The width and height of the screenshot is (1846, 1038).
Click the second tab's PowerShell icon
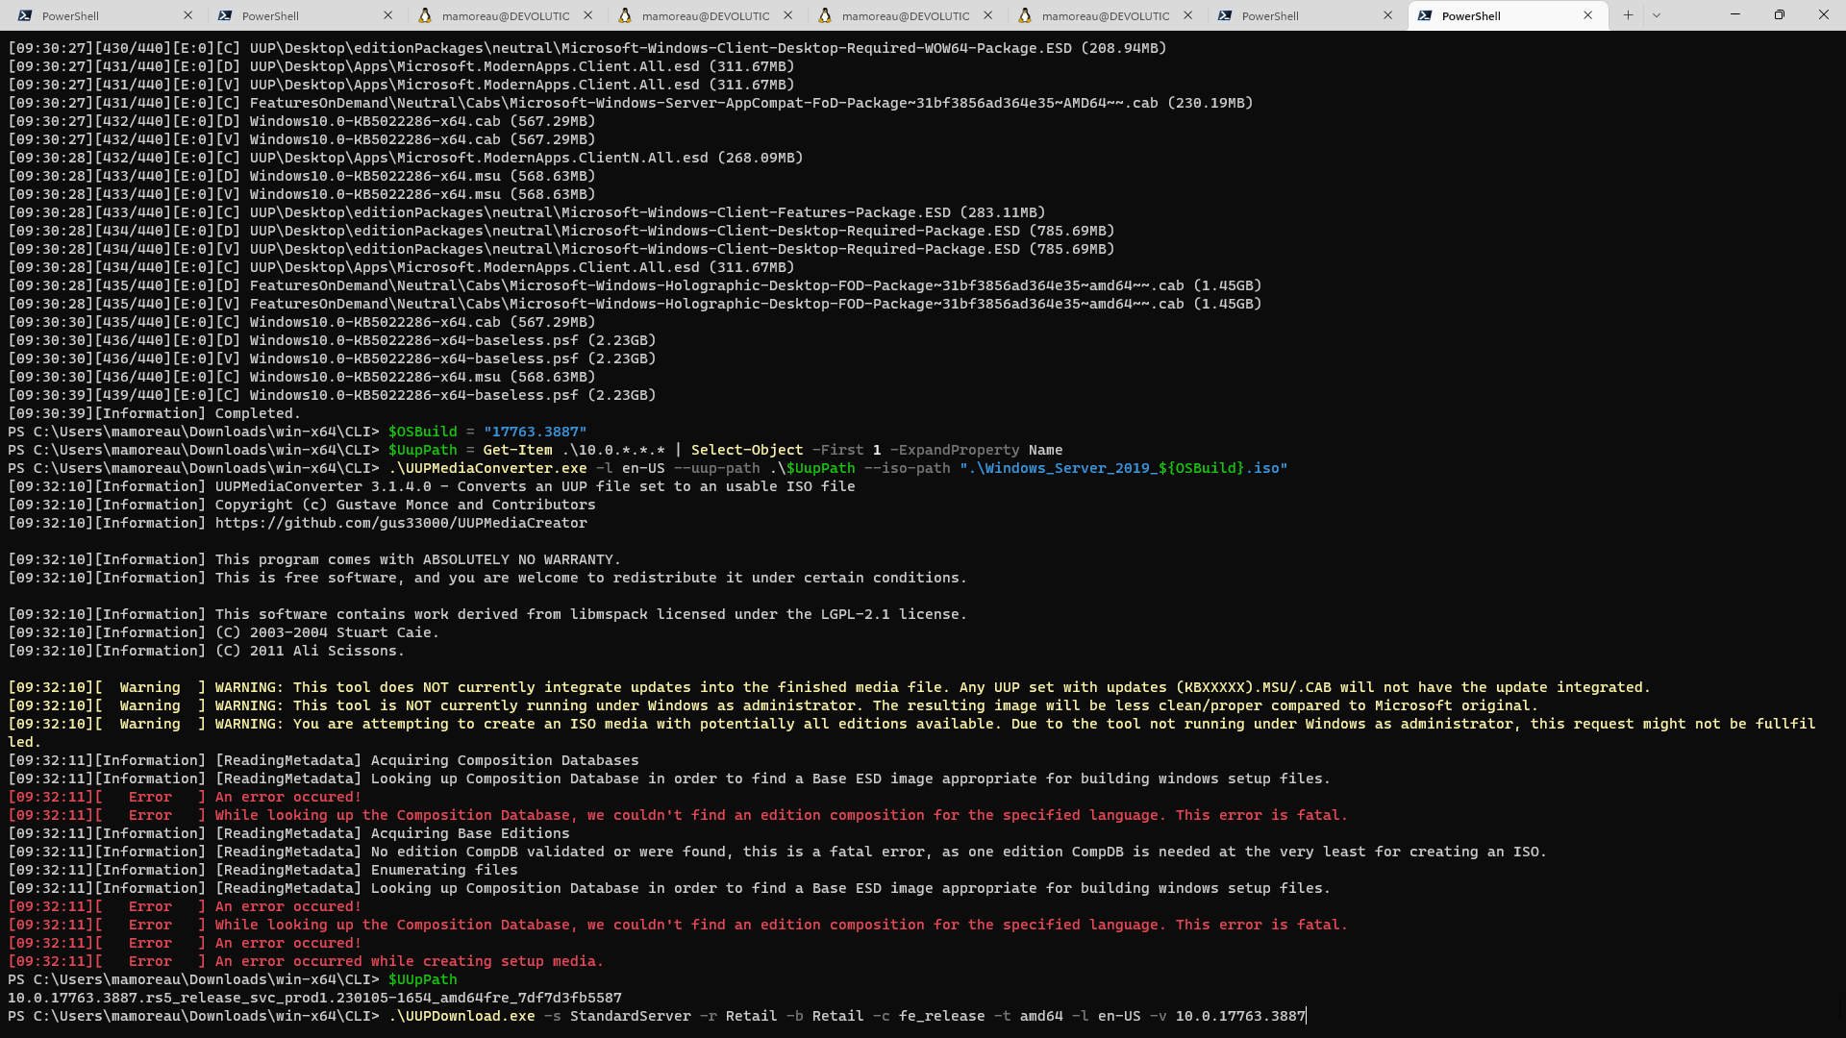225,15
